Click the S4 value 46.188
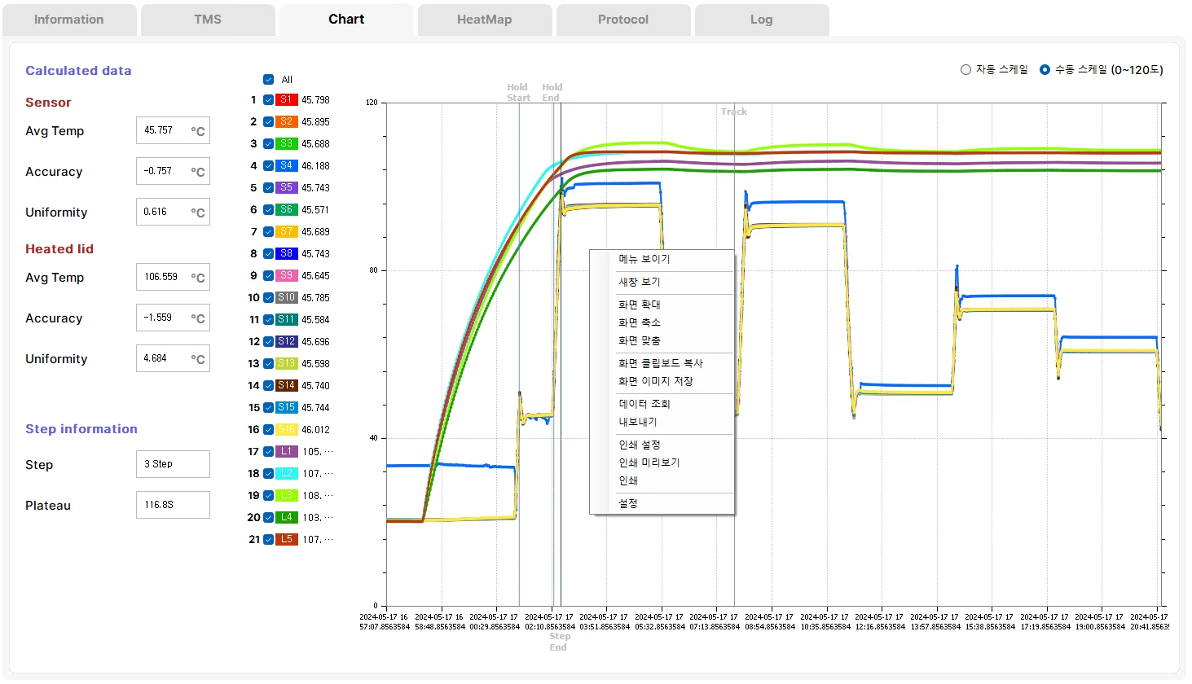The height and width of the screenshot is (684, 1192). [315, 166]
